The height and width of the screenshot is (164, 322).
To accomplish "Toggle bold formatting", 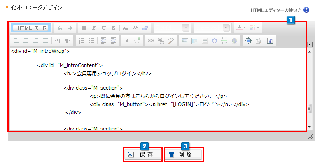I will (84, 28).
